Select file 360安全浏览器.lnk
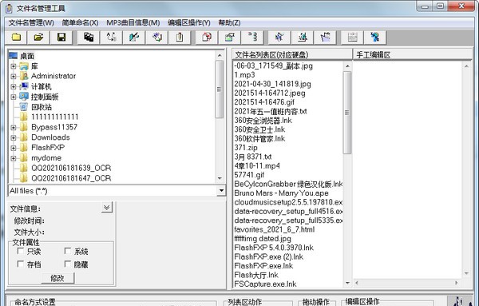479x306 pixels. (263, 121)
